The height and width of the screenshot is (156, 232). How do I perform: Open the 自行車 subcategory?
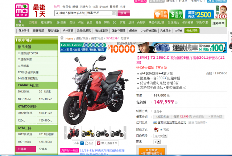178,30
